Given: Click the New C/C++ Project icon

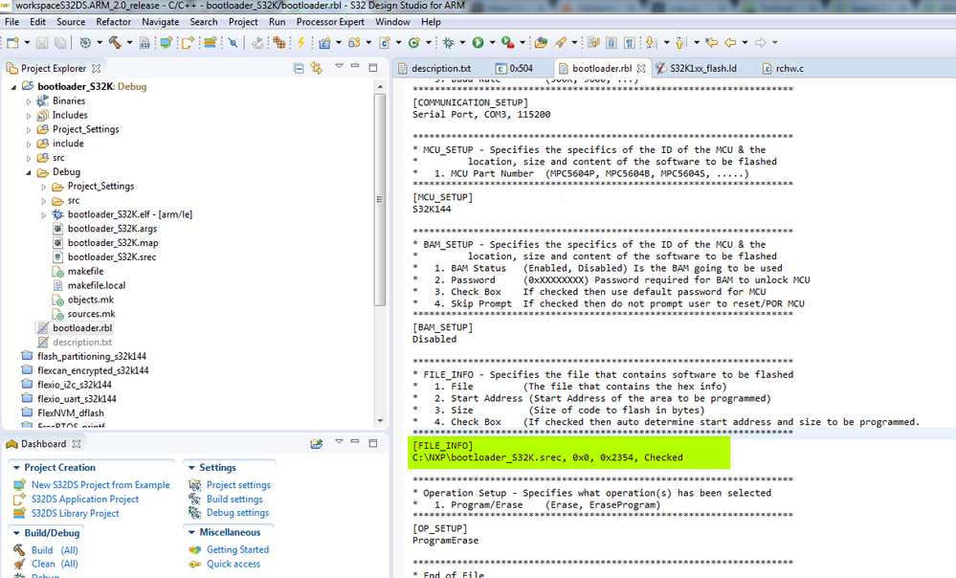Looking at the screenshot, I should 324,43.
